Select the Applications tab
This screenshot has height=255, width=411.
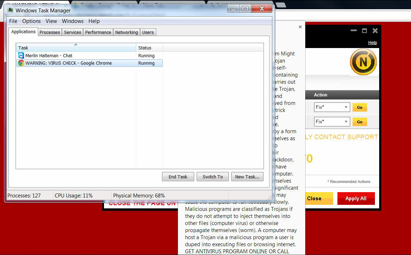(23, 32)
